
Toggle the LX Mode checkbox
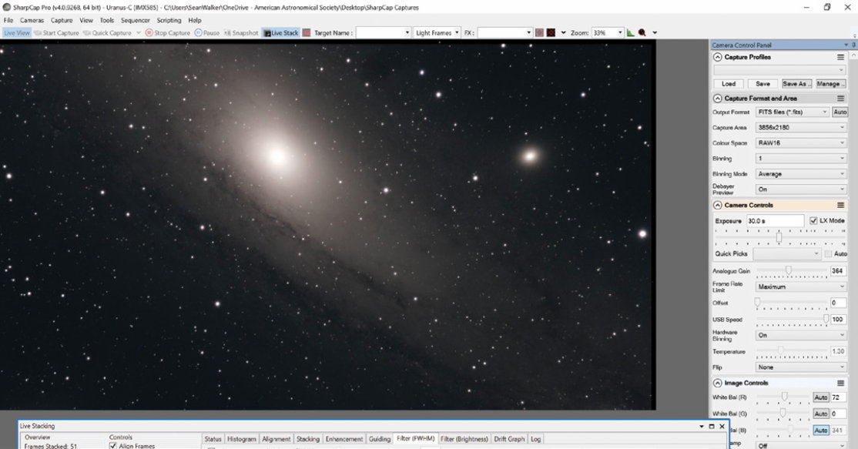(x=813, y=220)
